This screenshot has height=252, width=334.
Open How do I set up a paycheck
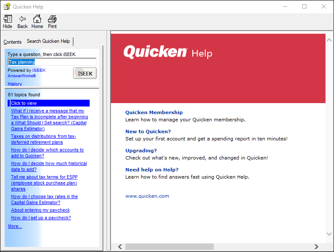(x=41, y=218)
